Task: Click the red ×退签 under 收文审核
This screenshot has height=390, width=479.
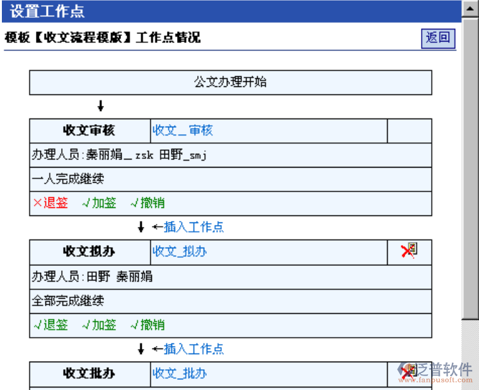Action: (x=50, y=203)
